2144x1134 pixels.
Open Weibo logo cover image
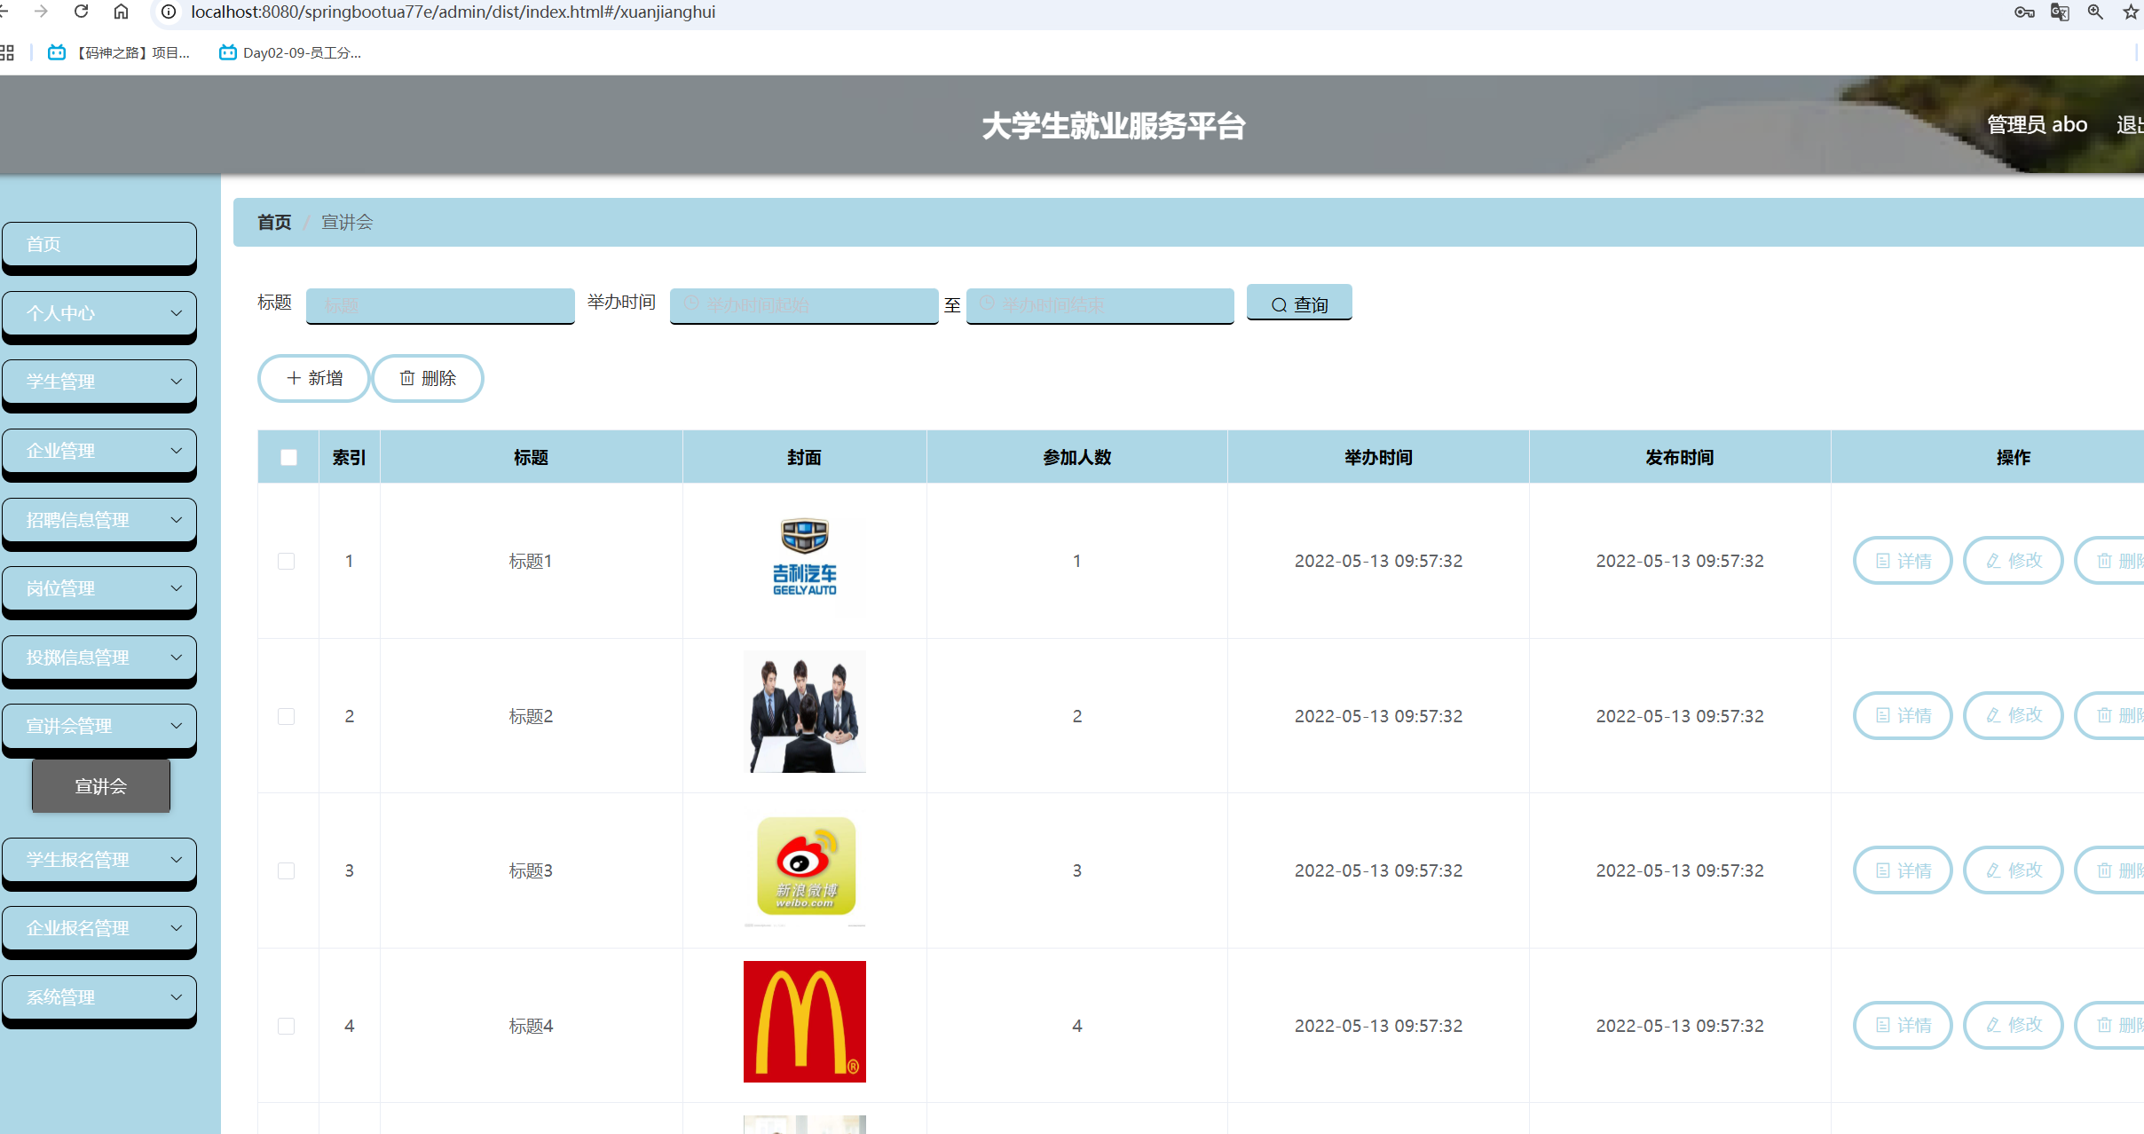point(804,868)
